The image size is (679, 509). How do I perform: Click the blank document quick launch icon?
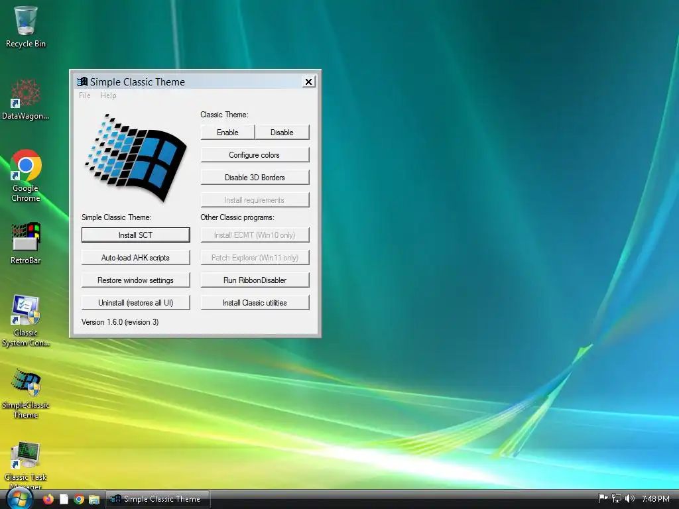(64, 499)
